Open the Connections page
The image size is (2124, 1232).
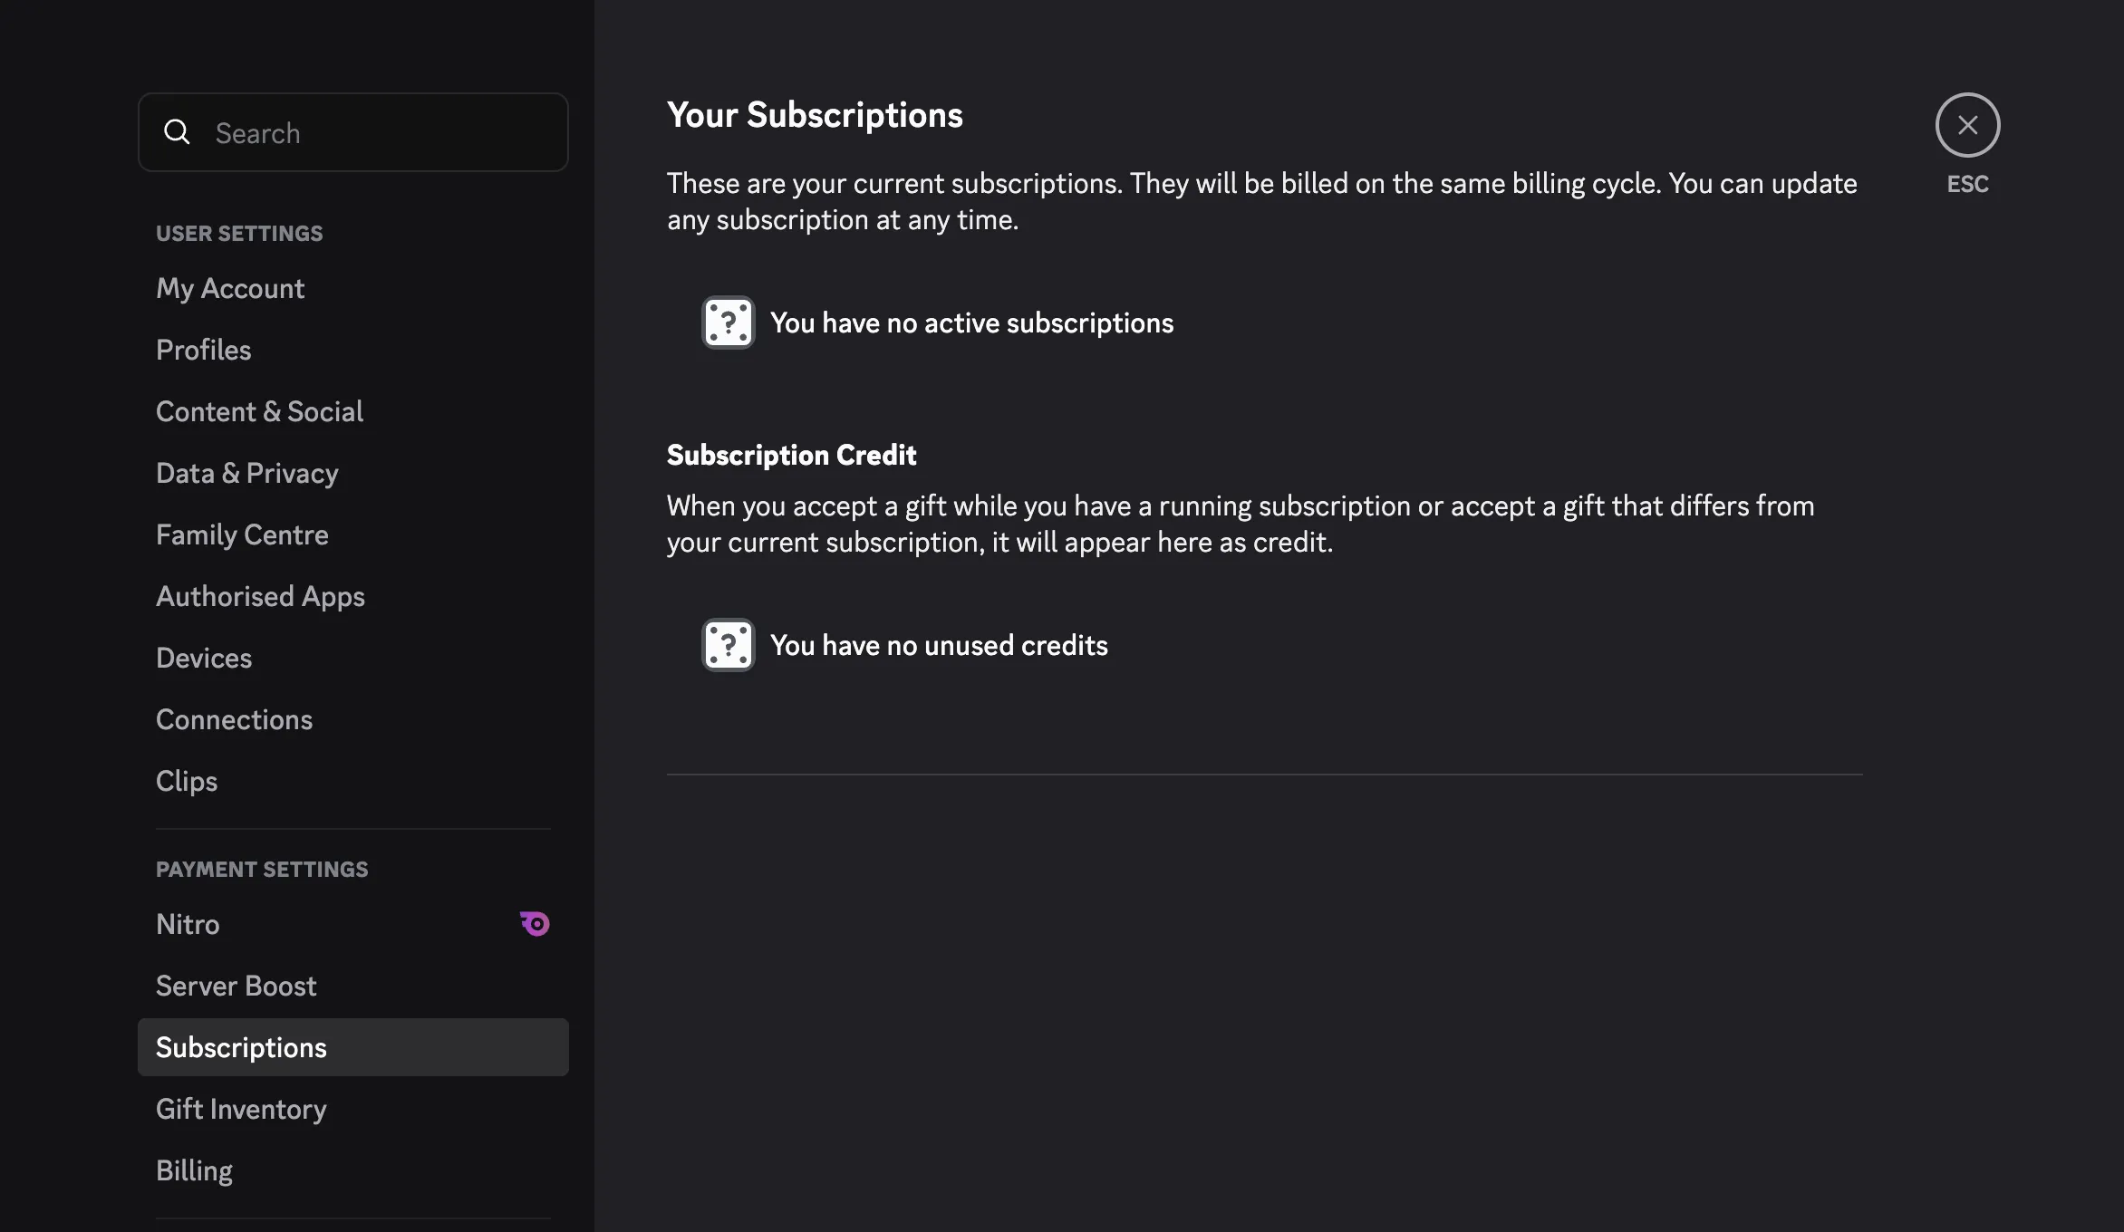click(x=234, y=719)
